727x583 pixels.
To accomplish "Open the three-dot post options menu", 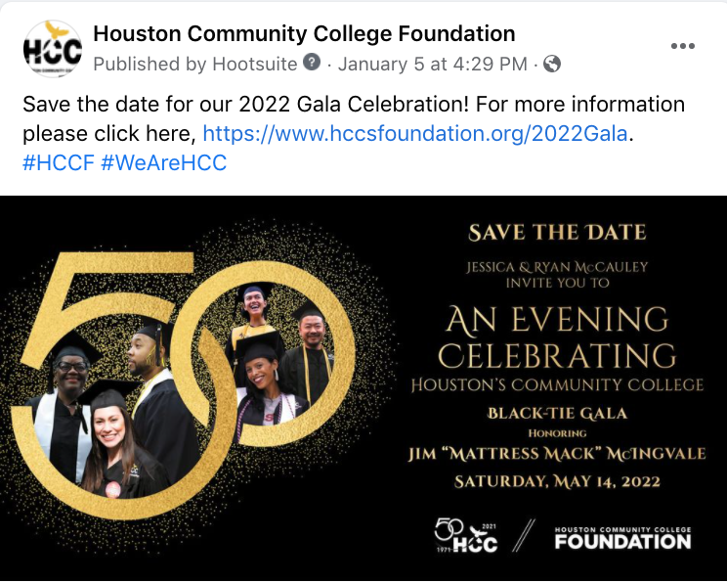I will (x=682, y=46).
